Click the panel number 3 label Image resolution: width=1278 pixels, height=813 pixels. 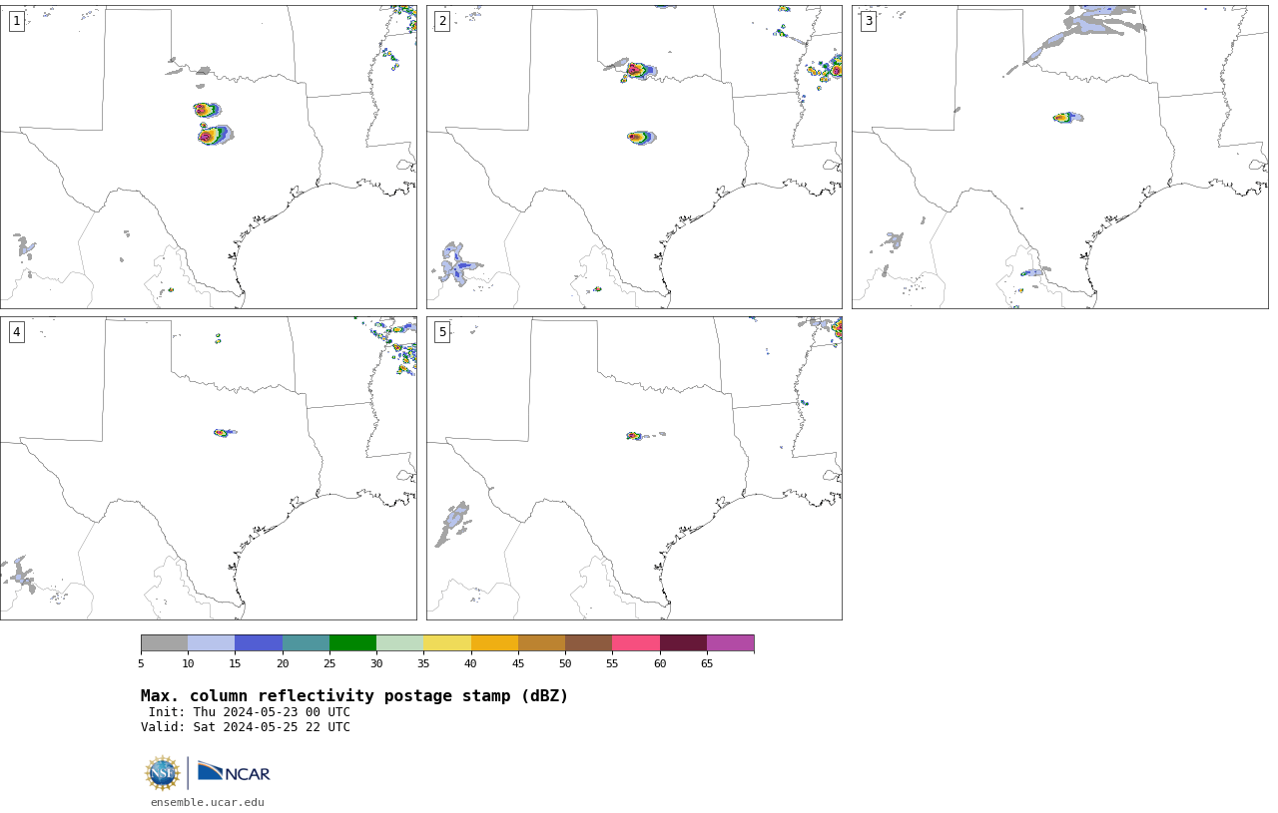(x=869, y=21)
